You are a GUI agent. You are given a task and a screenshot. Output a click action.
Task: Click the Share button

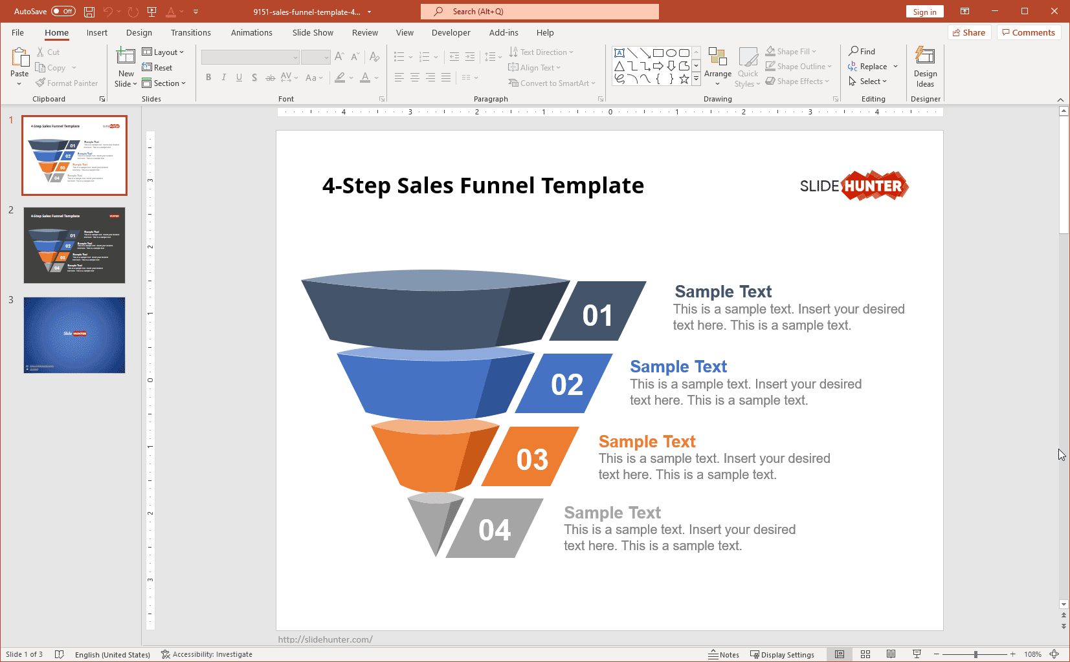click(969, 33)
